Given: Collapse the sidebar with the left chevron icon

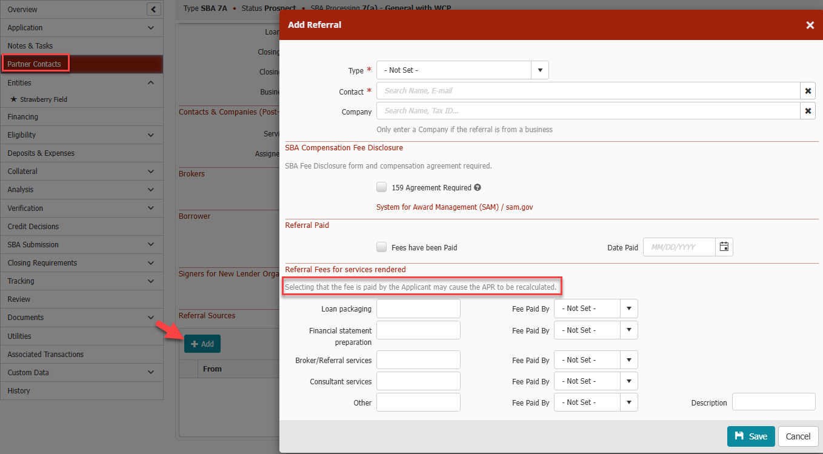Looking at the screenshot, I should click(154, 9).
